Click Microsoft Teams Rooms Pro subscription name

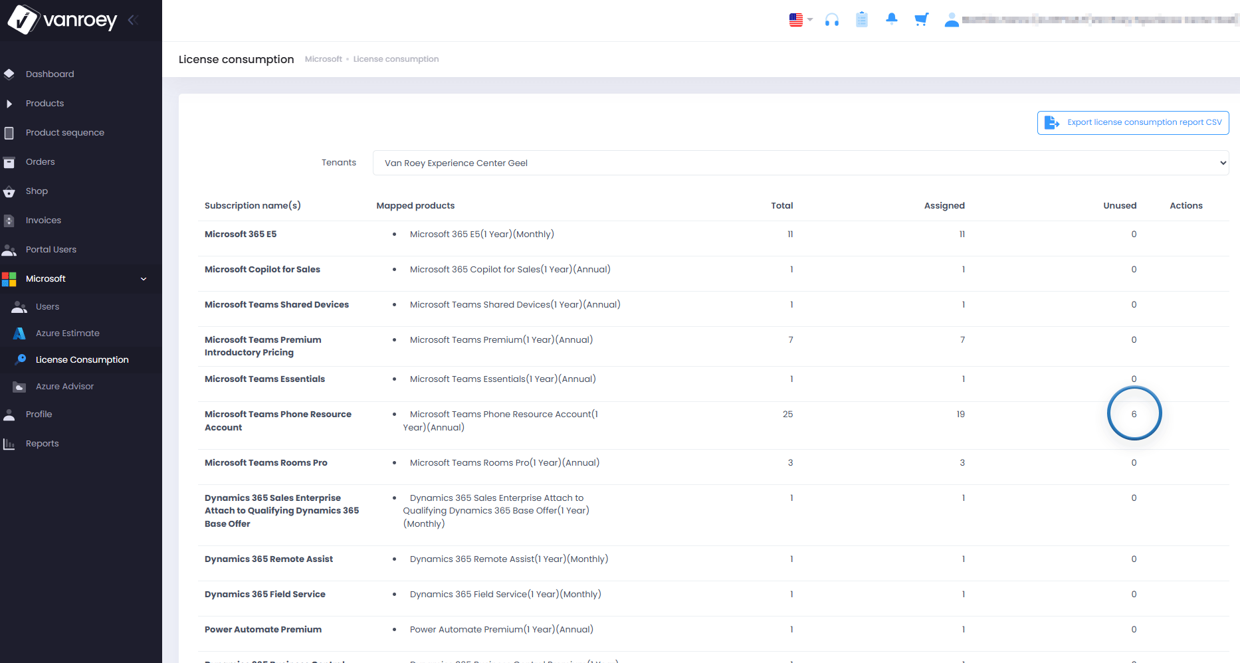pos(266,462)
